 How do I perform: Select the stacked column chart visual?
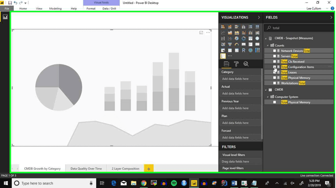pyautogui.click(x=230, y=27)
